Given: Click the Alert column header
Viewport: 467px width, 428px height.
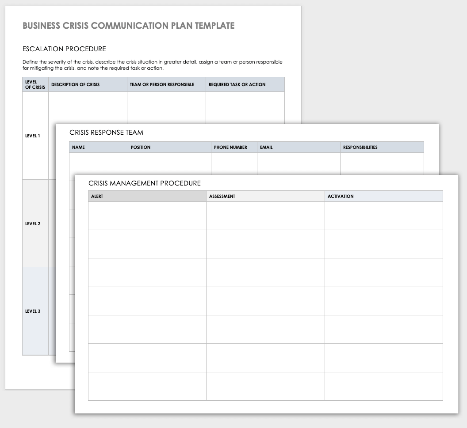Looking at the screenshot, I should pyautogui.click(x=97, y=196).
